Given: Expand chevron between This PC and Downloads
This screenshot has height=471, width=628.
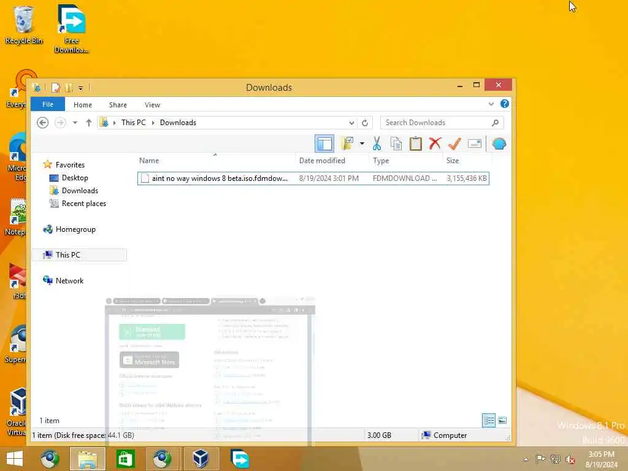Looking at the screenshot, I should (x=153, y=123).
